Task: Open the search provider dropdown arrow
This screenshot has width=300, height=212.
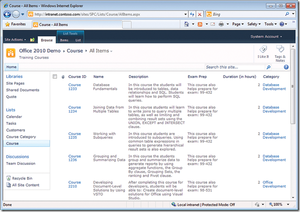Action: (x=293, y=14)
